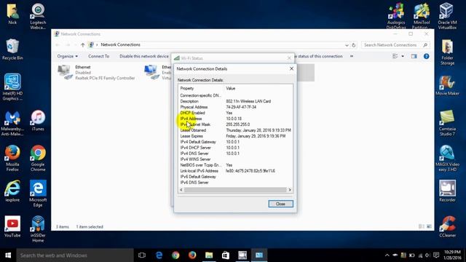Launch Oracle VM VirtualBox shortcut
Screen dimensions: 466x262
[447, 16]
